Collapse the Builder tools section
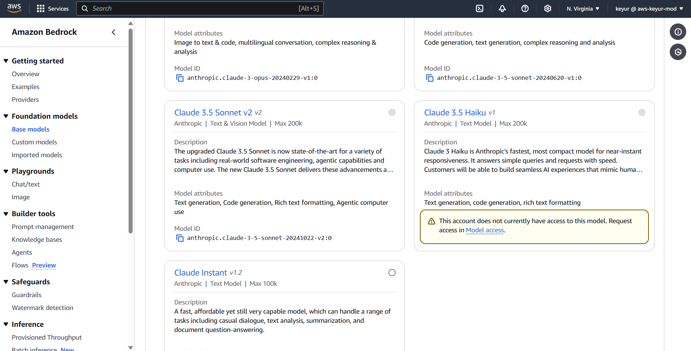Viewport: 691px width, 351px height. point(6,214)
